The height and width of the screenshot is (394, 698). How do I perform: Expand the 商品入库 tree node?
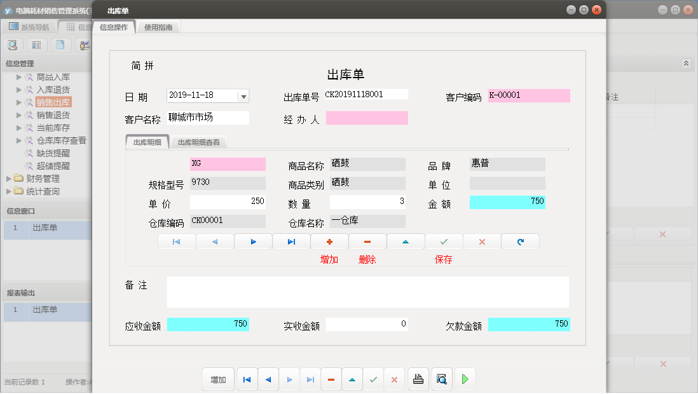point(19,77)
